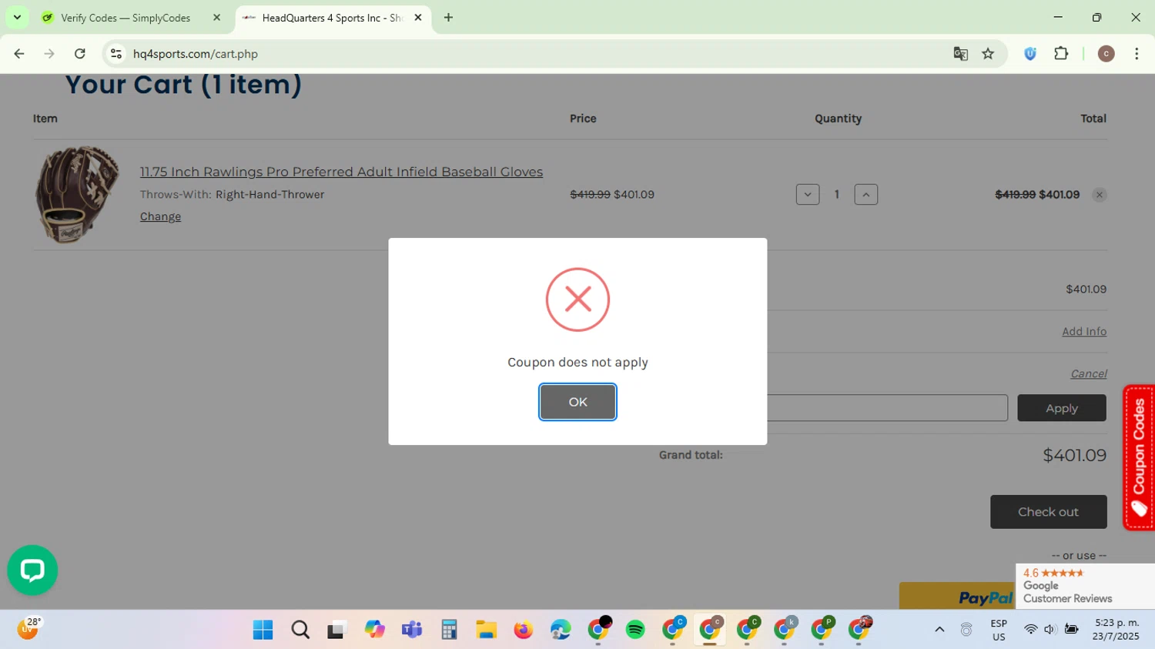The height and width of the screenshot is (649, 1155).
Task: Click the Cancel coupon link
Action: pos(1088,373)
